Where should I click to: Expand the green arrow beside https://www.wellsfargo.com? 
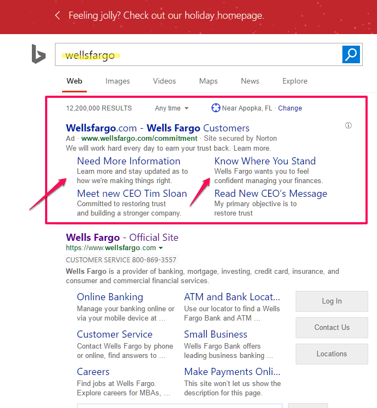161,248
